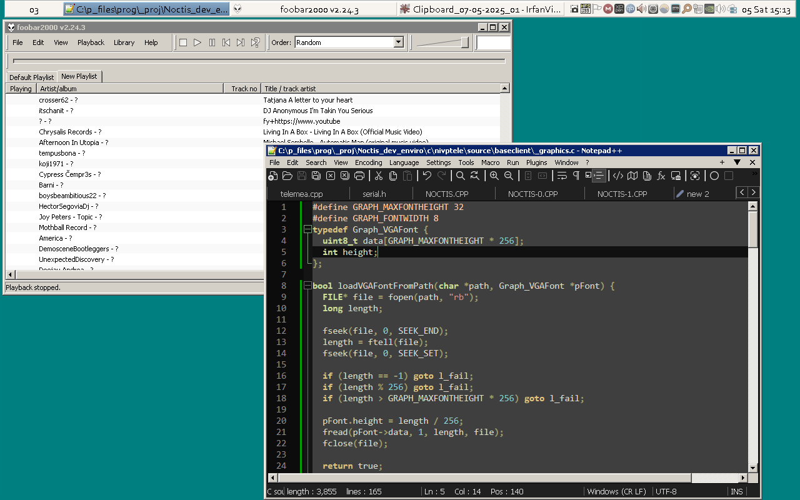Toggle the highlighted indent guide button

coord(599,176)
